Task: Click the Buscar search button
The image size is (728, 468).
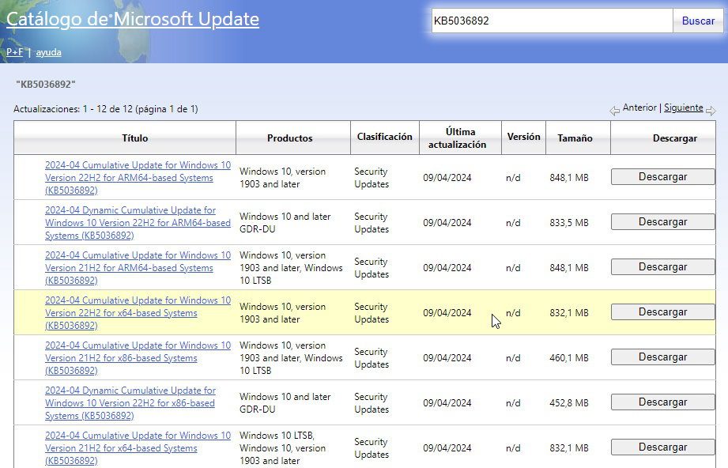Action: pyautogui.click(x=698, y=21)
